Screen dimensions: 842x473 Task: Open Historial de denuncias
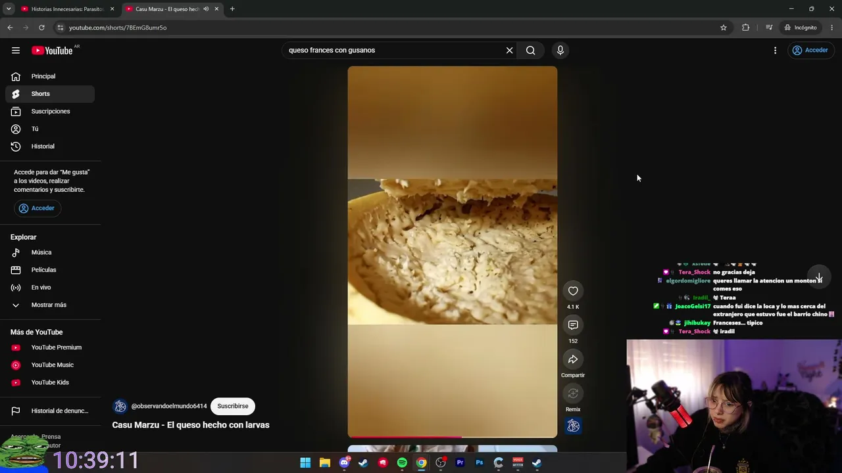[50, 411]
